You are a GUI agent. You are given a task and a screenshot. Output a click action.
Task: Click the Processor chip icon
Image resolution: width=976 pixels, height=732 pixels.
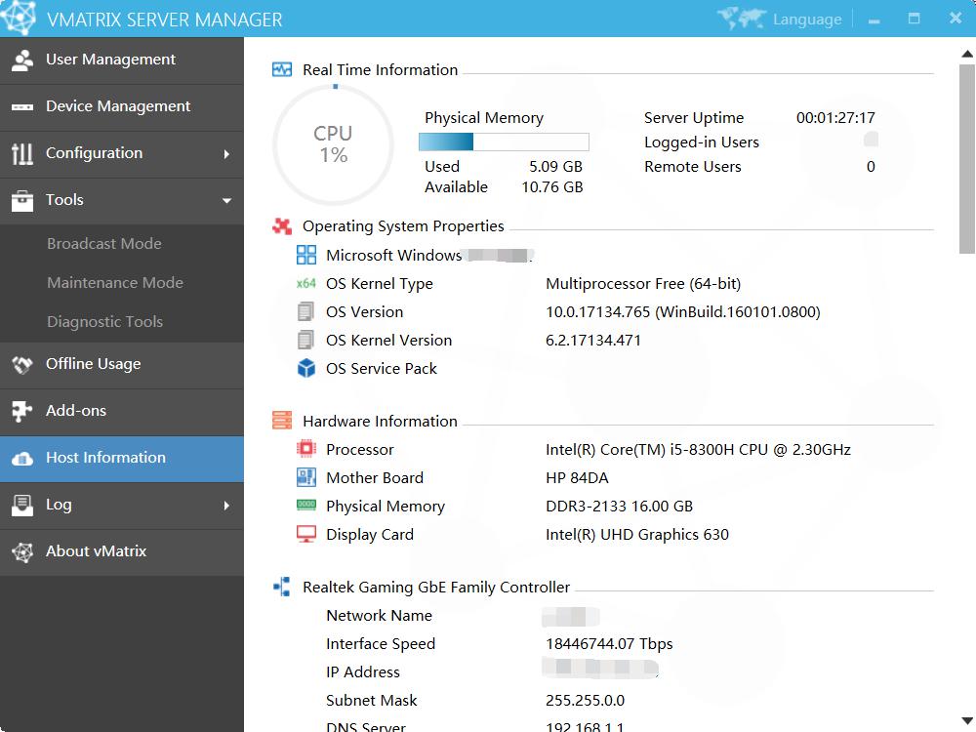coord(306,448)
